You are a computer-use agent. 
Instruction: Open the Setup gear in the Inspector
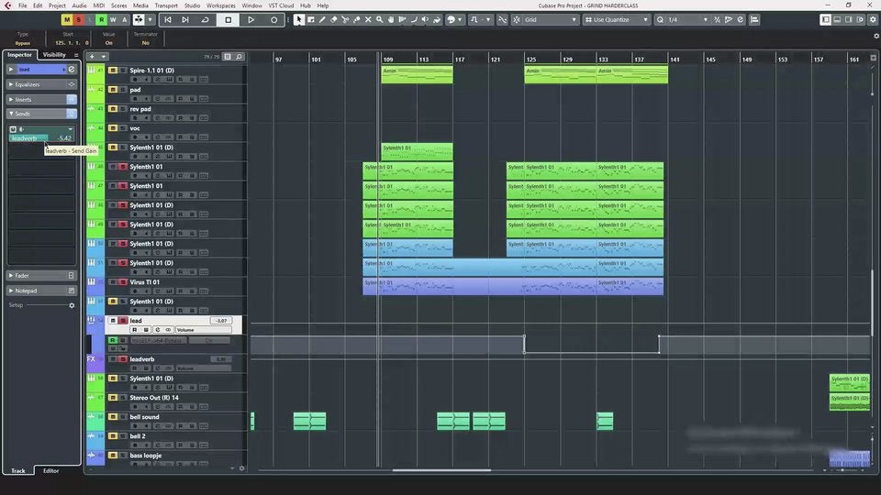point(72,305)
